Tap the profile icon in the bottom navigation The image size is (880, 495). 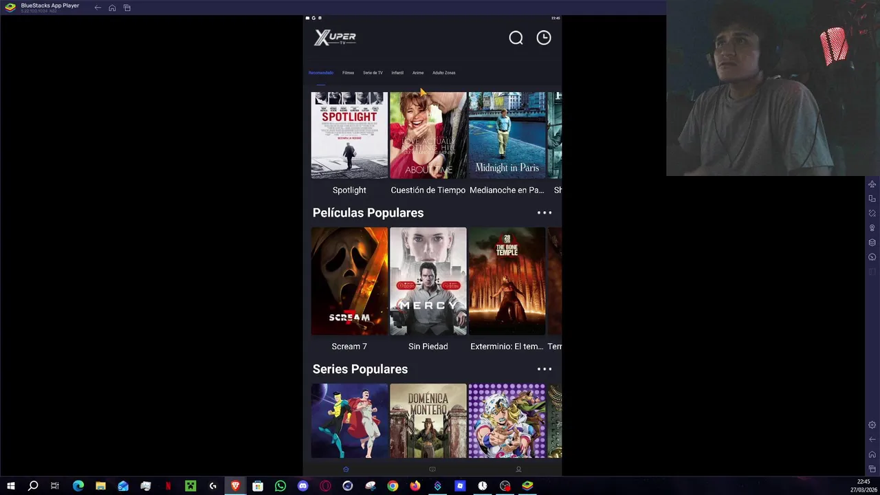click(x=518, y=470)
